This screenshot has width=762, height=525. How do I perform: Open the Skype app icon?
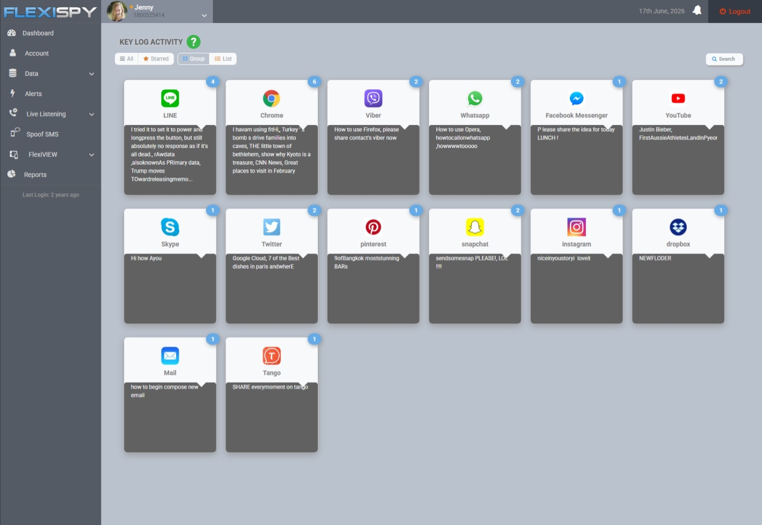pyautogui.click(x=170, y=227)
